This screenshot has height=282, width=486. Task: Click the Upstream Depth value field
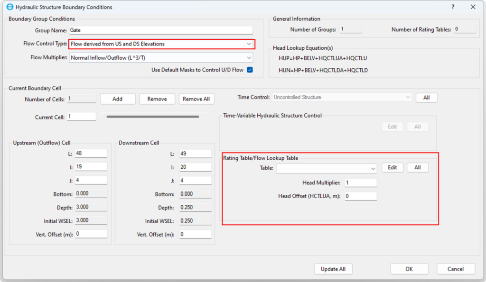(91, 207)
